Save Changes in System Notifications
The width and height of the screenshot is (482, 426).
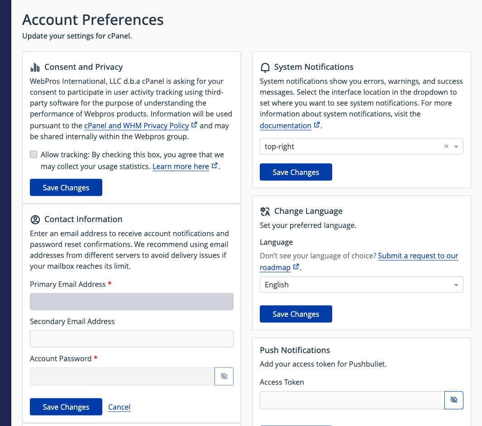click(x=296, y=172)
